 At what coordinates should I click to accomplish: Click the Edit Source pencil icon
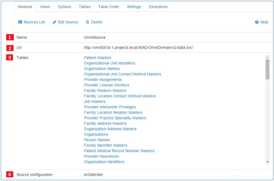tap(55, 22)
